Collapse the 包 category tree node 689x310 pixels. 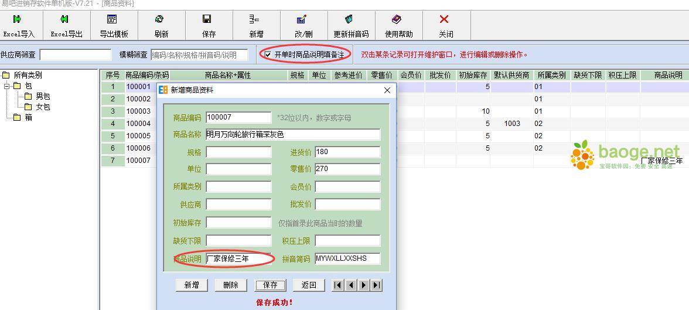tap(7, 86)
